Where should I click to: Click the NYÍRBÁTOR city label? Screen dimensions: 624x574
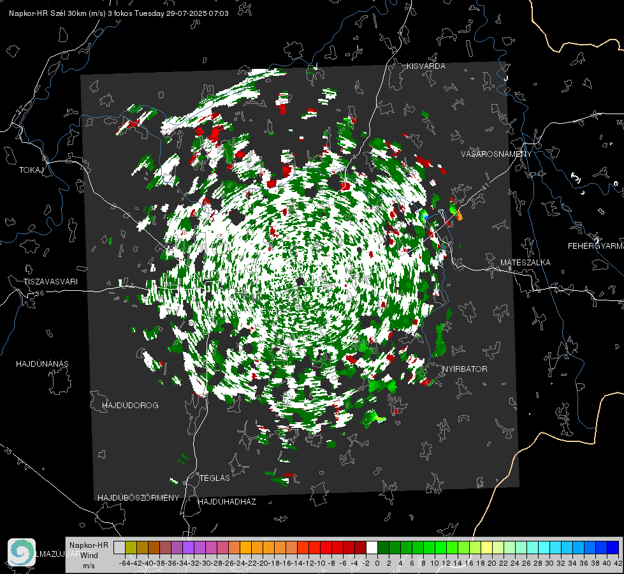point(465,369)
